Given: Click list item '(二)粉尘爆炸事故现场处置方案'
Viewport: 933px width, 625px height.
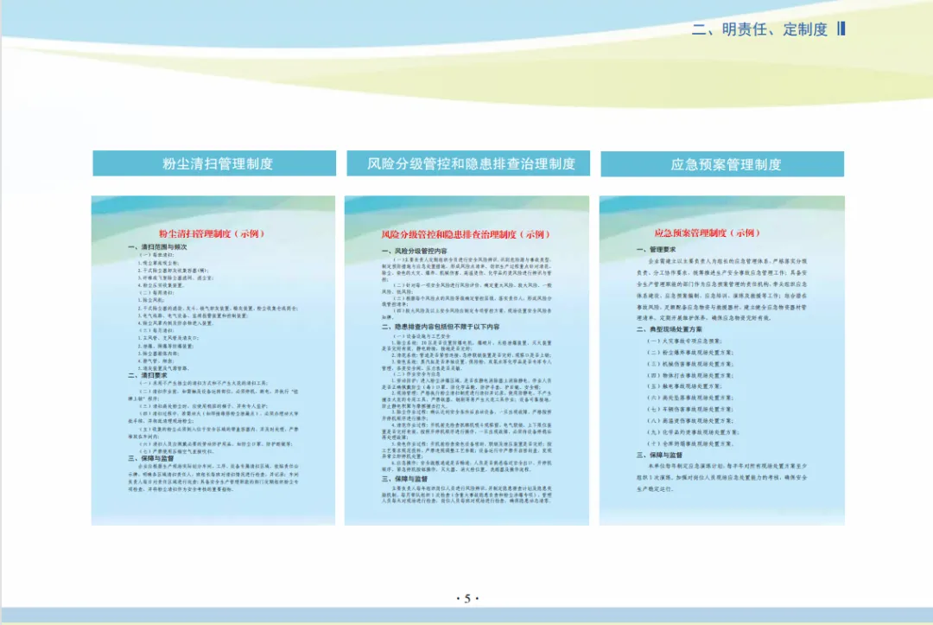Looking at the screenshot, I should tap(691, 353).
